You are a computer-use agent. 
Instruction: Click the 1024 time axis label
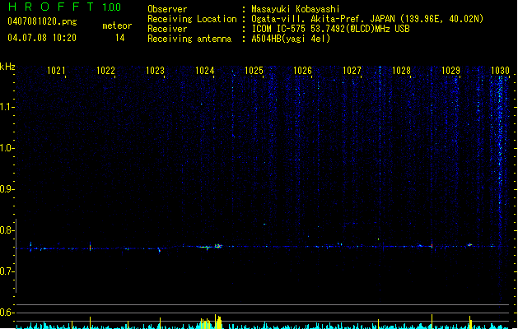pos(204,70)
